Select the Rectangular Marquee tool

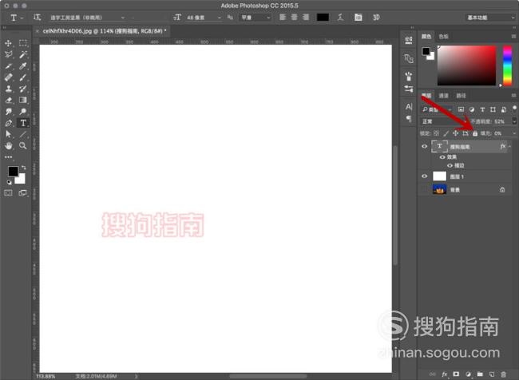pyautogui.click(x=23, y=43)
